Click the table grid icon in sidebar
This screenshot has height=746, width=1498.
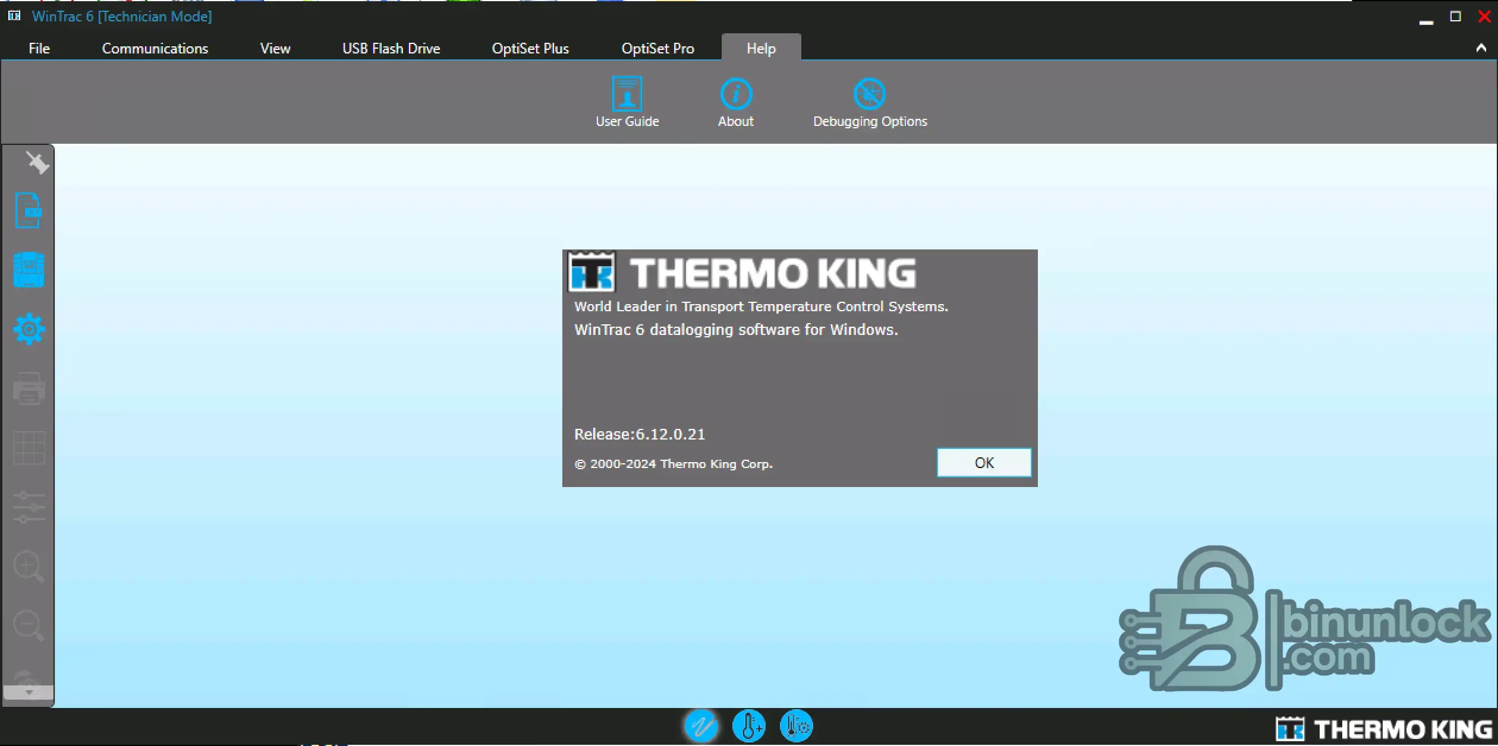[x=29, y=448]
